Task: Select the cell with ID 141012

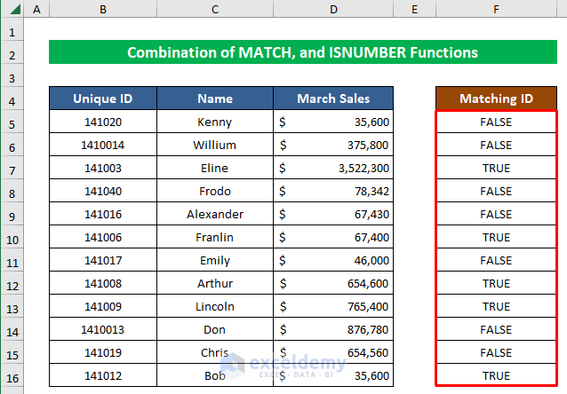Action: pos(103,376)
